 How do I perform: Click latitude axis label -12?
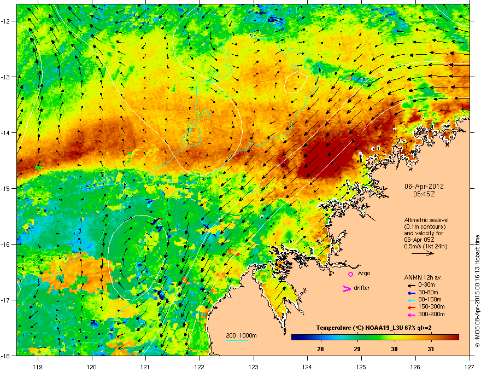tap(6, 21)
